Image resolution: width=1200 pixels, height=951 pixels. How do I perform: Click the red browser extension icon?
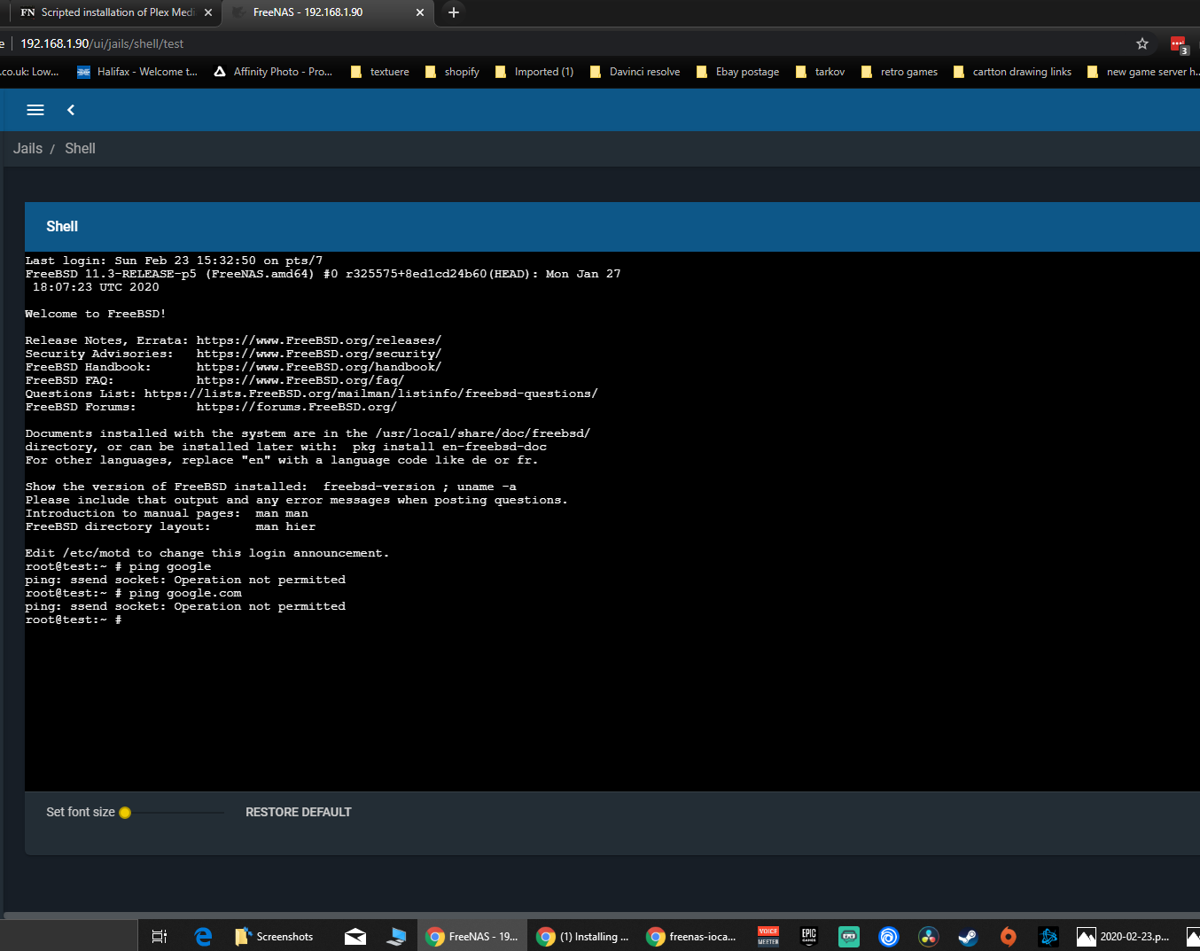pyautogui.click(x=1178, y=43)
